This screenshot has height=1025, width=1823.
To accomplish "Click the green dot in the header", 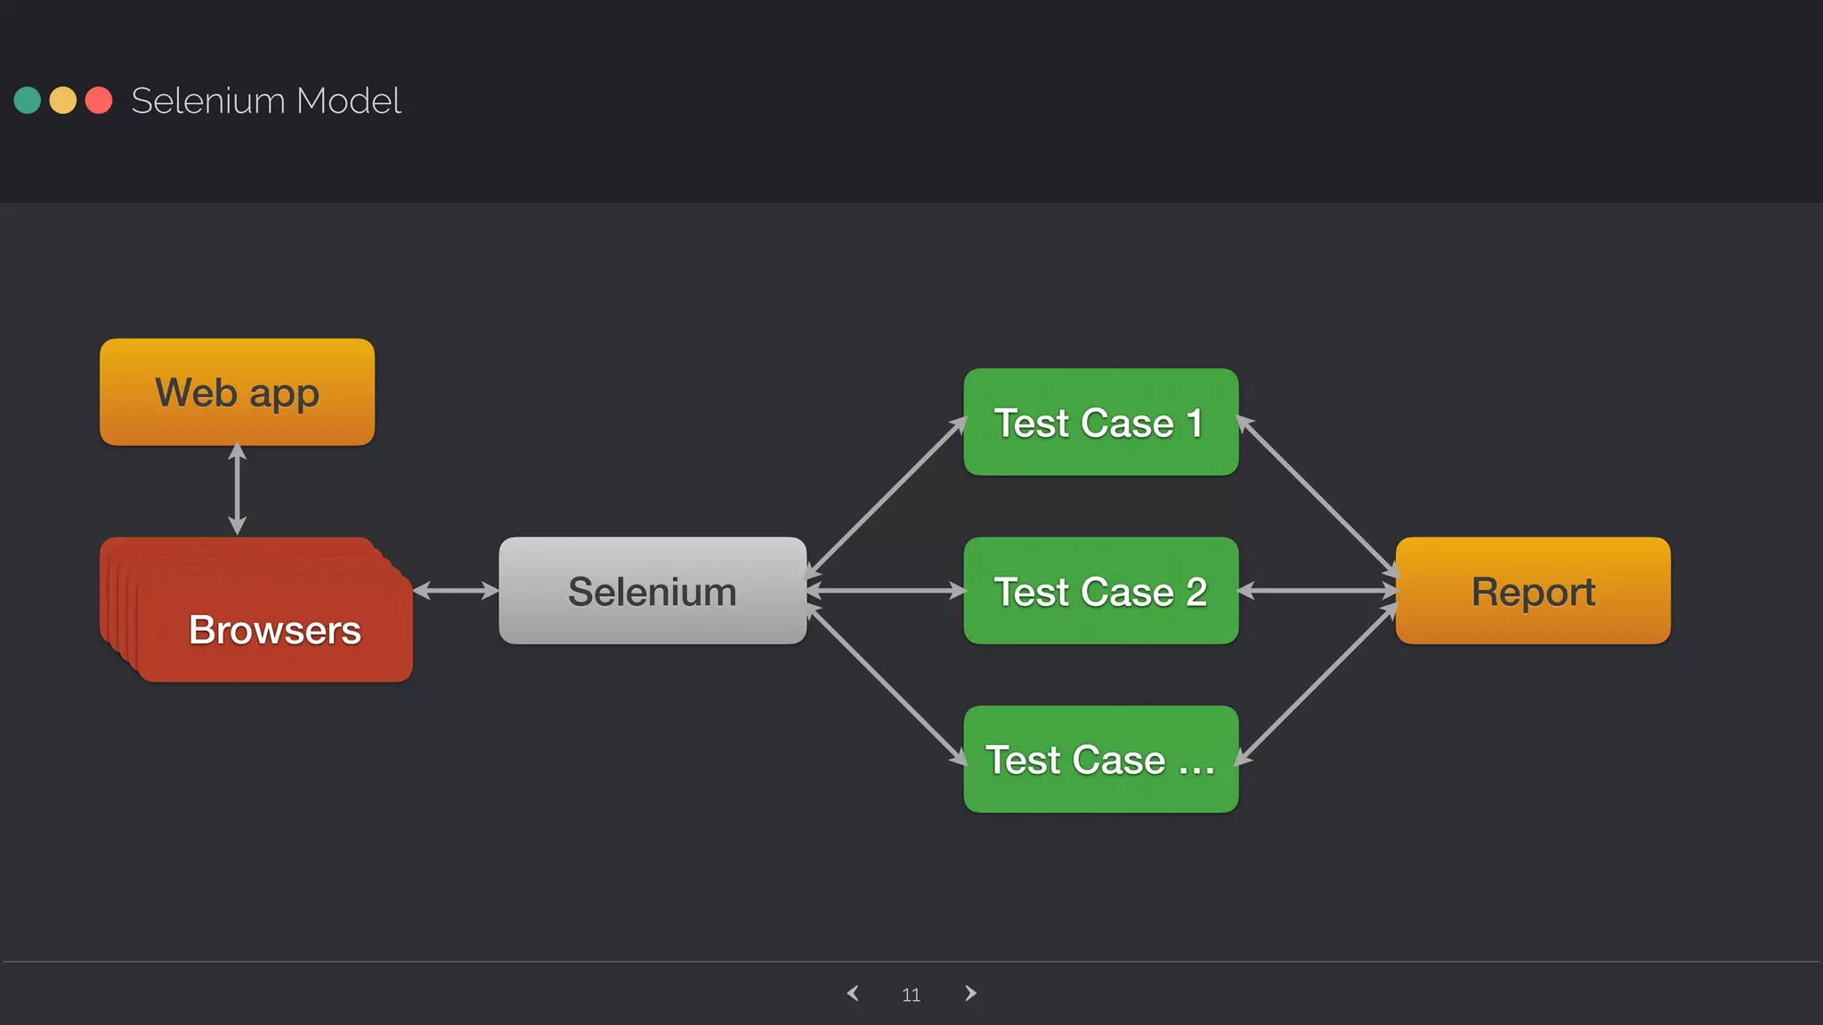I will [28, 101].
